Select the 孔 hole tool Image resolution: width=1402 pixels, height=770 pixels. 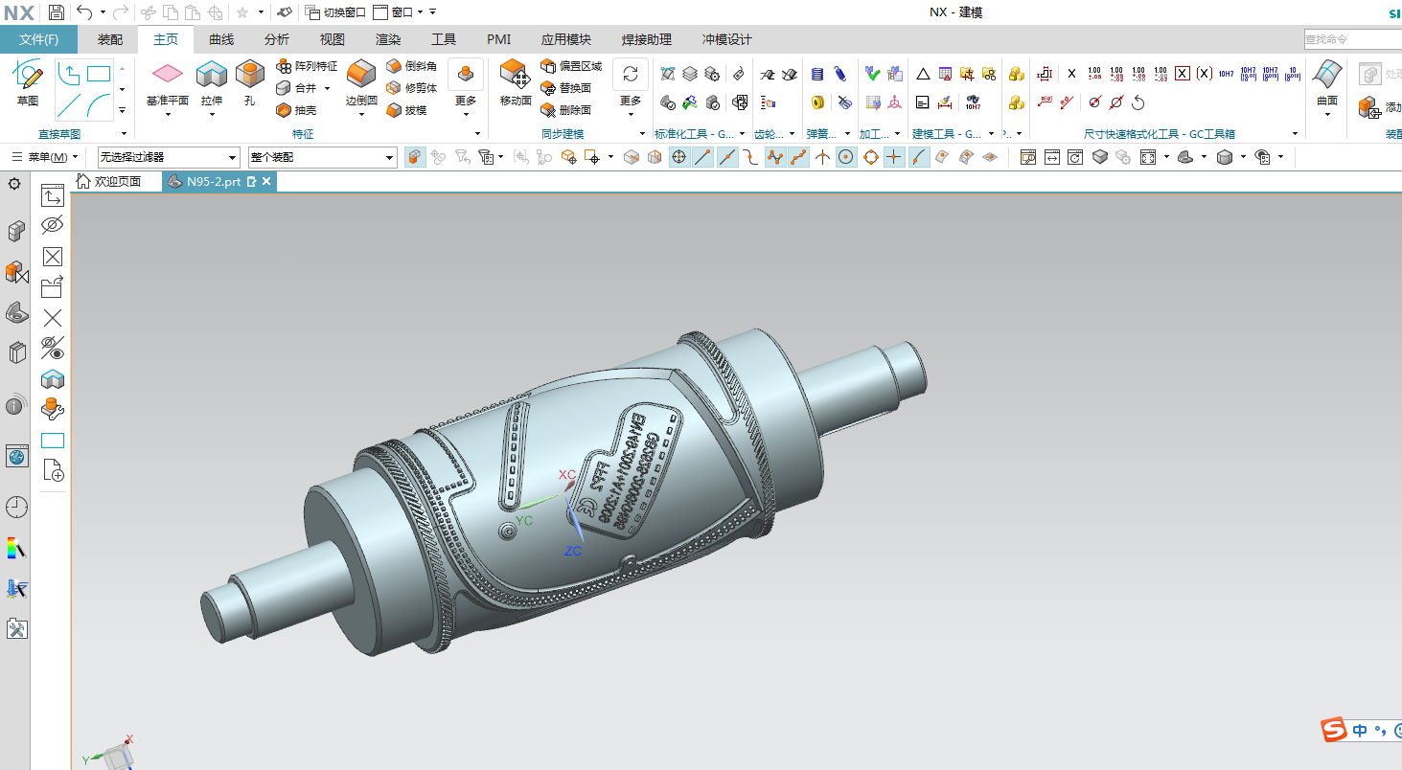pos(250,84)
